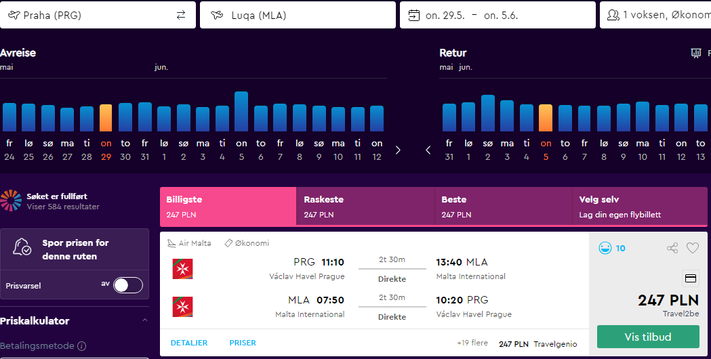Click info icon next to Betalingsmetode
Image resolution: width=711 pixels, height=359 pixels.
81,346
